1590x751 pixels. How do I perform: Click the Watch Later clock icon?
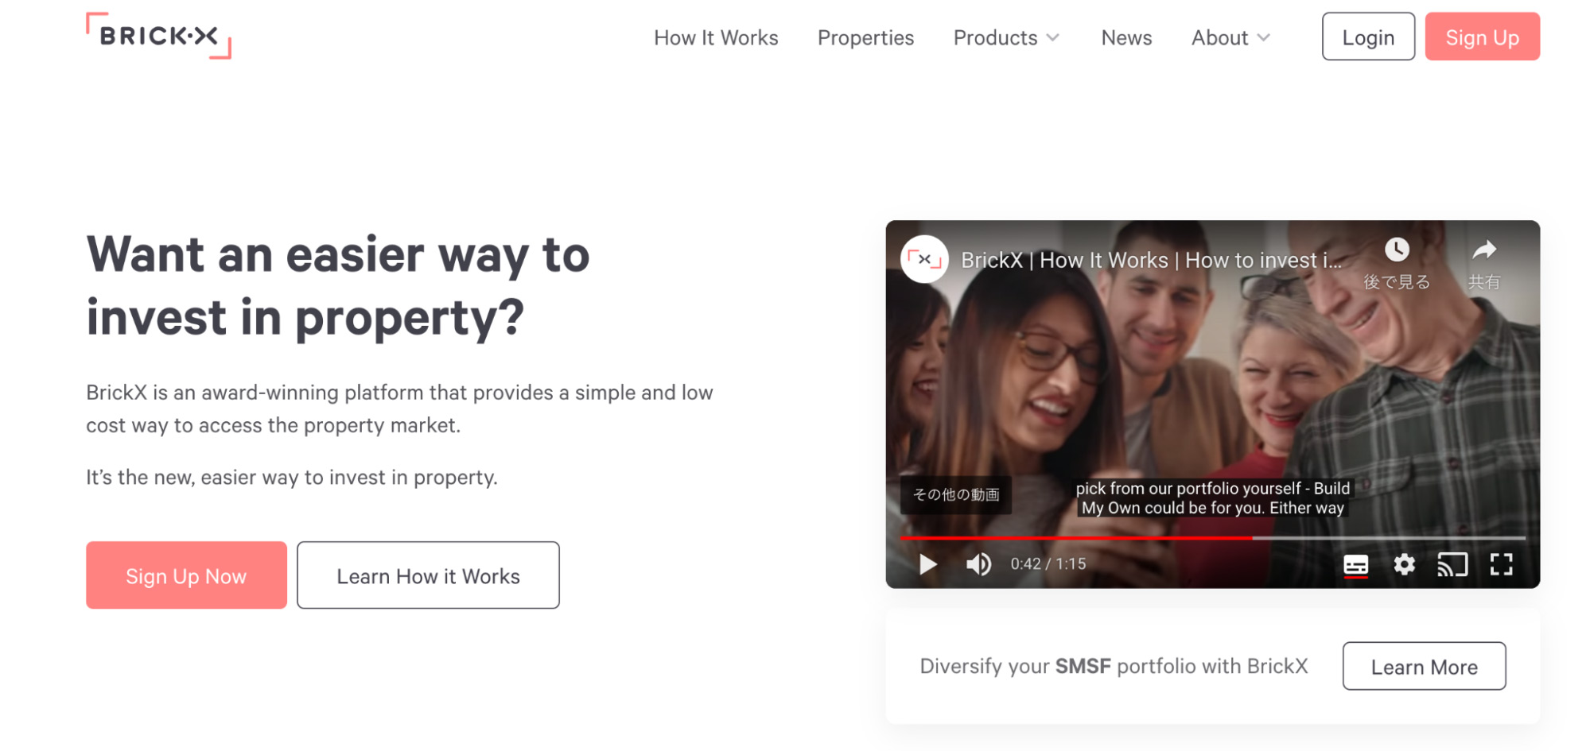pos(1397,250)
